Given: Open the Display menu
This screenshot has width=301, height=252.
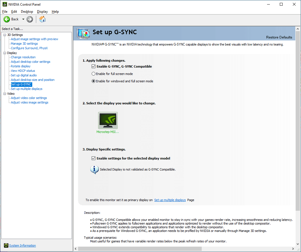Looking at the screenshot, I should tap(42, 12).
